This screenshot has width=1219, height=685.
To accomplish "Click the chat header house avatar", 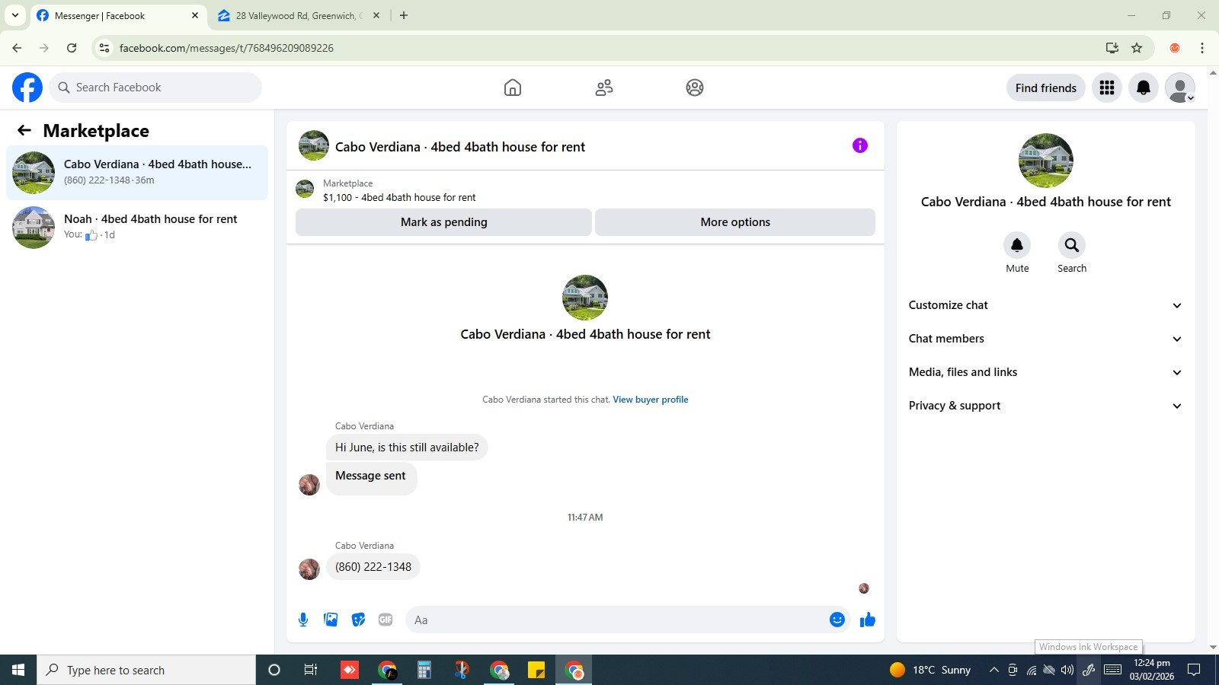I will [314, 145].
